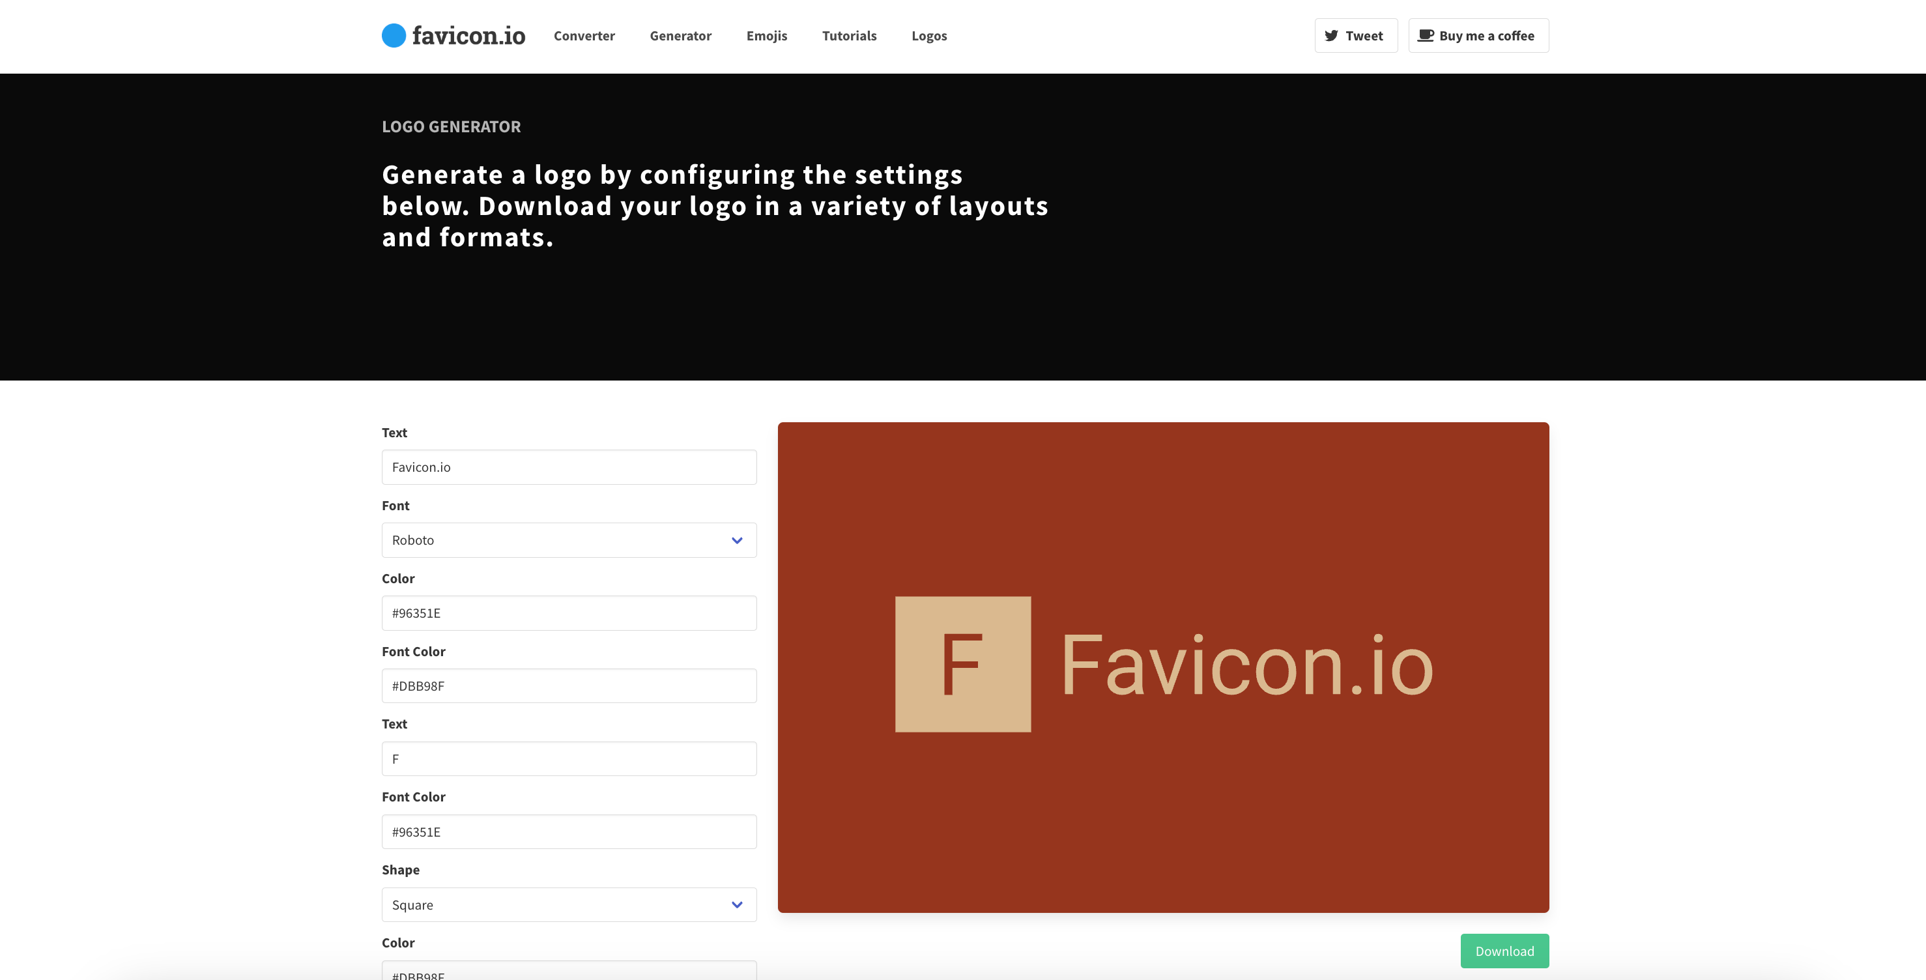Click the Favicon.io text input field
Screen dimensions: 1926x980
(568, 467)
